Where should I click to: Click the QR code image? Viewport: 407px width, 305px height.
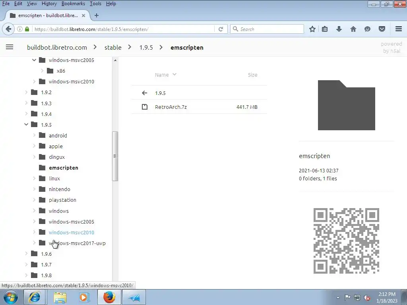pos(346,241)
